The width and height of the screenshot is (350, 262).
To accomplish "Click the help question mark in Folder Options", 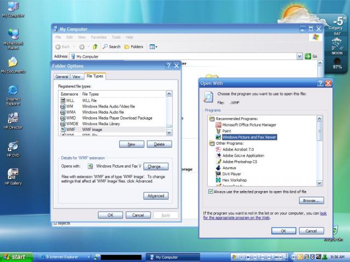I will pyautogui.click(x=168, y=65).
